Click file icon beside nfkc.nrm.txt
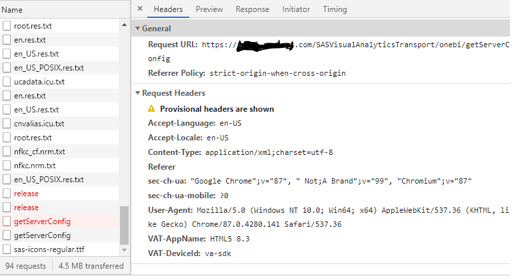 [7, 166]
